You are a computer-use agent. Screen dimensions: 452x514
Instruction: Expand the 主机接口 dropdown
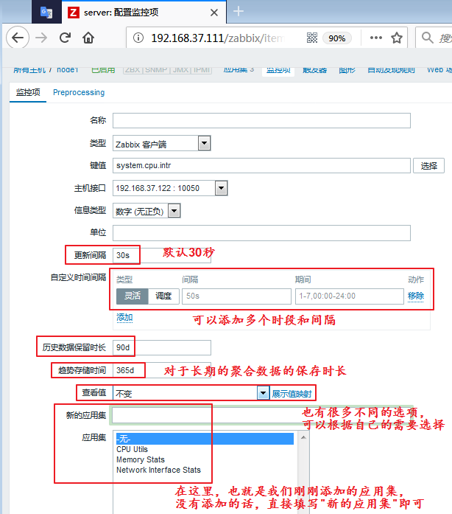pos(220,188)
